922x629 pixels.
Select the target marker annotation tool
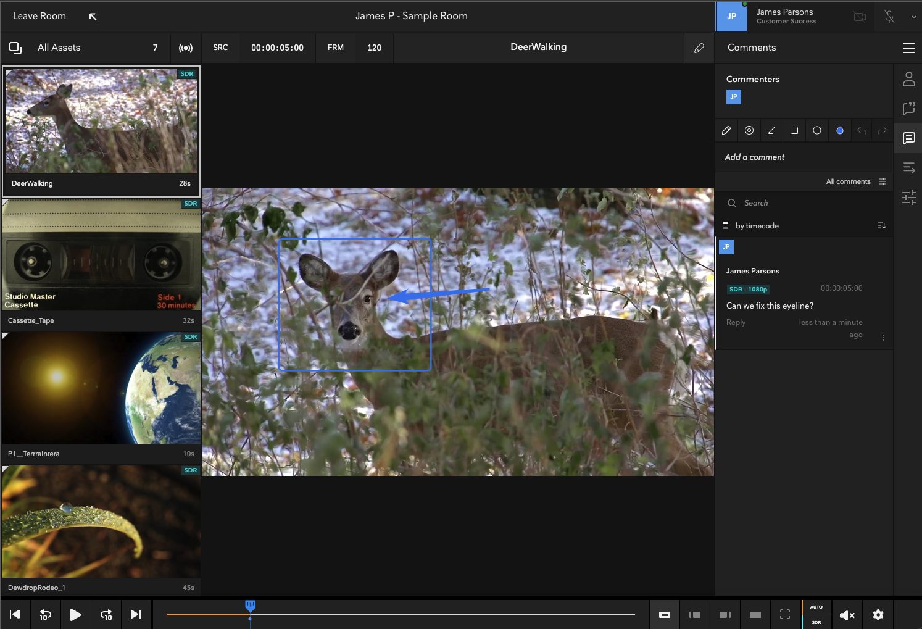pos(749,130)
